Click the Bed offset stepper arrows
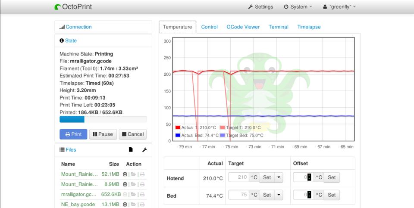This screenshot has height=208, width=414. (x=309, y=195)
